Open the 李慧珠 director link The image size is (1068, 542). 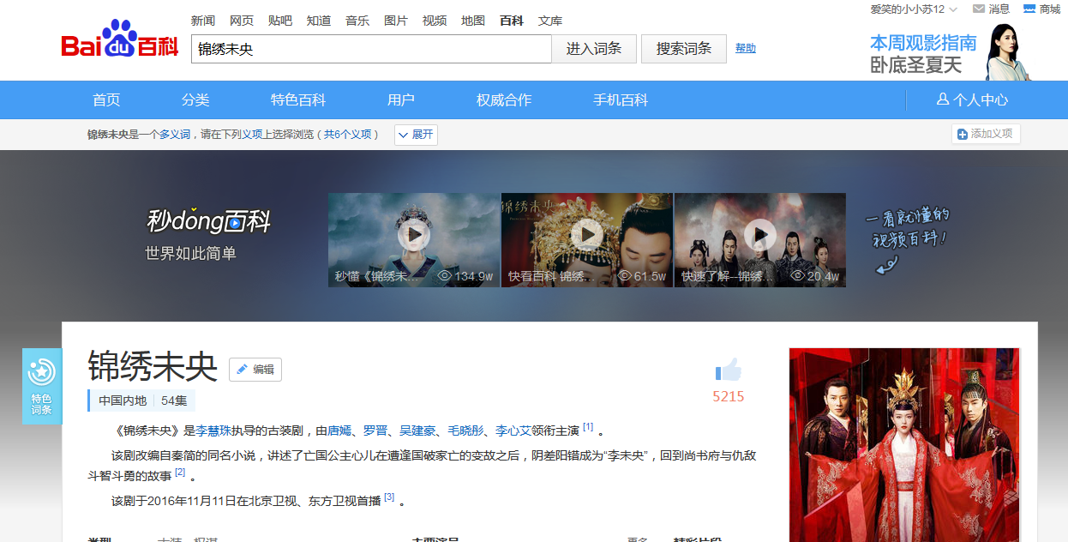pos(213,431)
